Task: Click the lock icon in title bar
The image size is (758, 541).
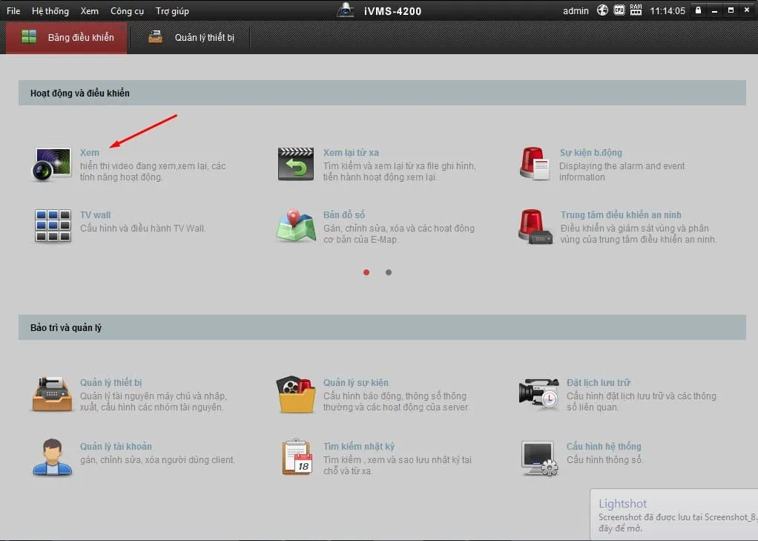Action: click(697, 10)
